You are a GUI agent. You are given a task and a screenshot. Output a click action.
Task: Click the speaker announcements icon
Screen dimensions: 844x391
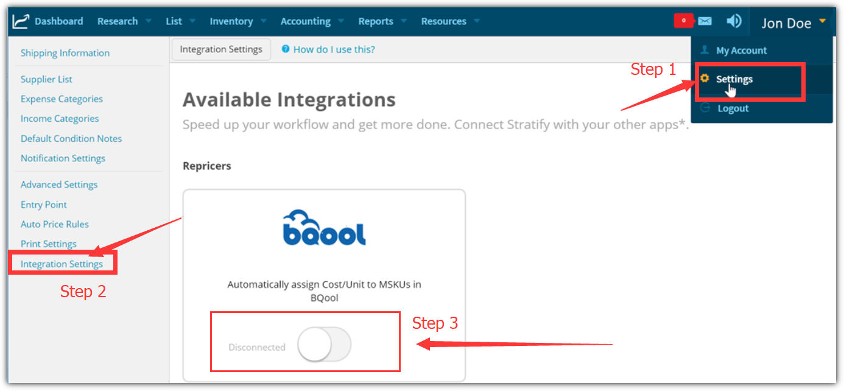click(x=734, y=21)
